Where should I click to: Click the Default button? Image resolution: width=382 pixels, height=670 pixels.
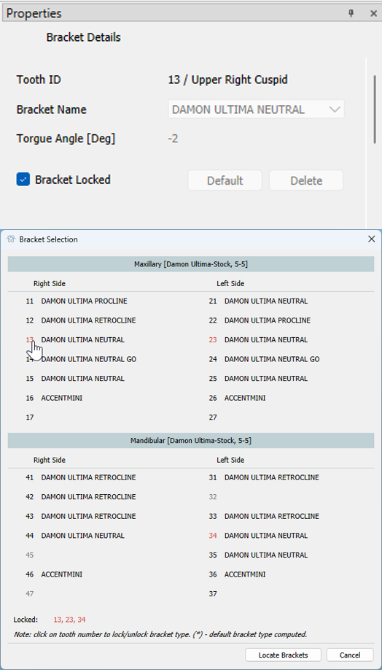pos(225,180)
